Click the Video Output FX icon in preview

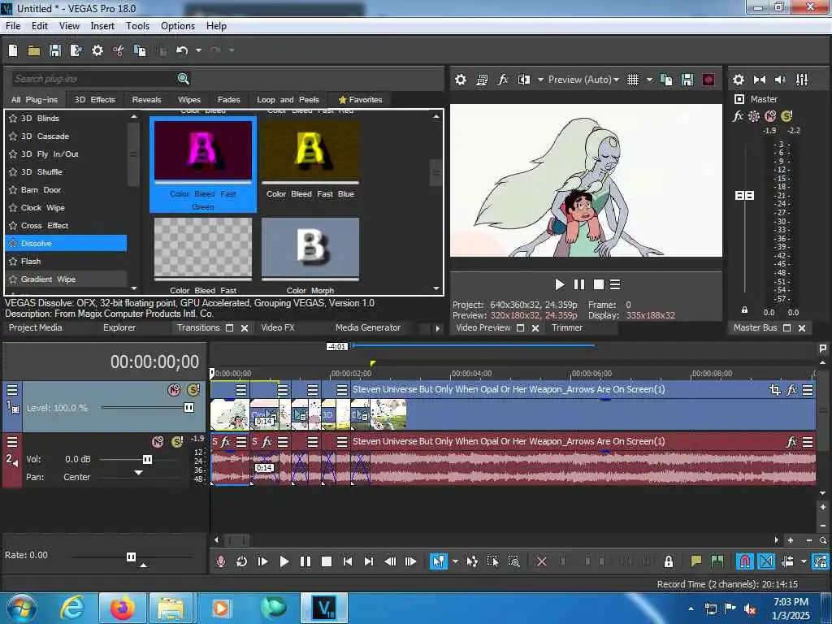tap(502, 80)
